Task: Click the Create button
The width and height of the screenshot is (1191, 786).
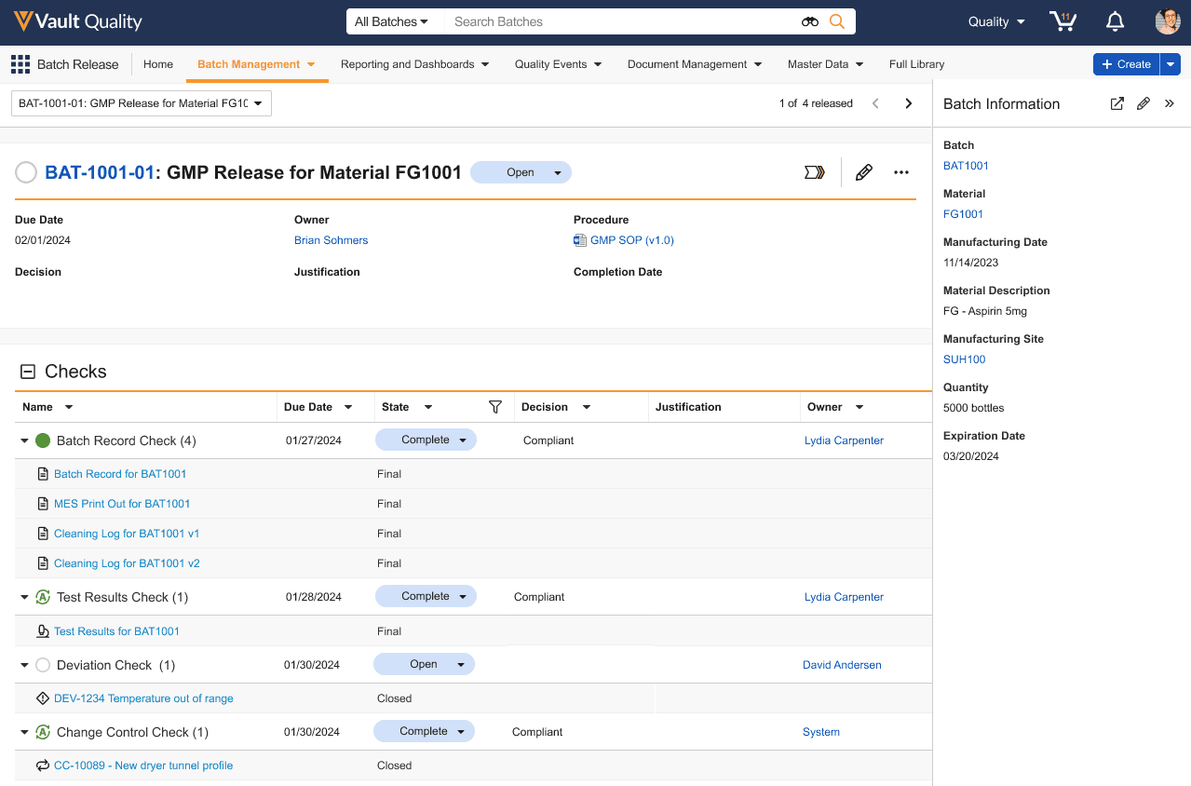Action: [1126, 64]
